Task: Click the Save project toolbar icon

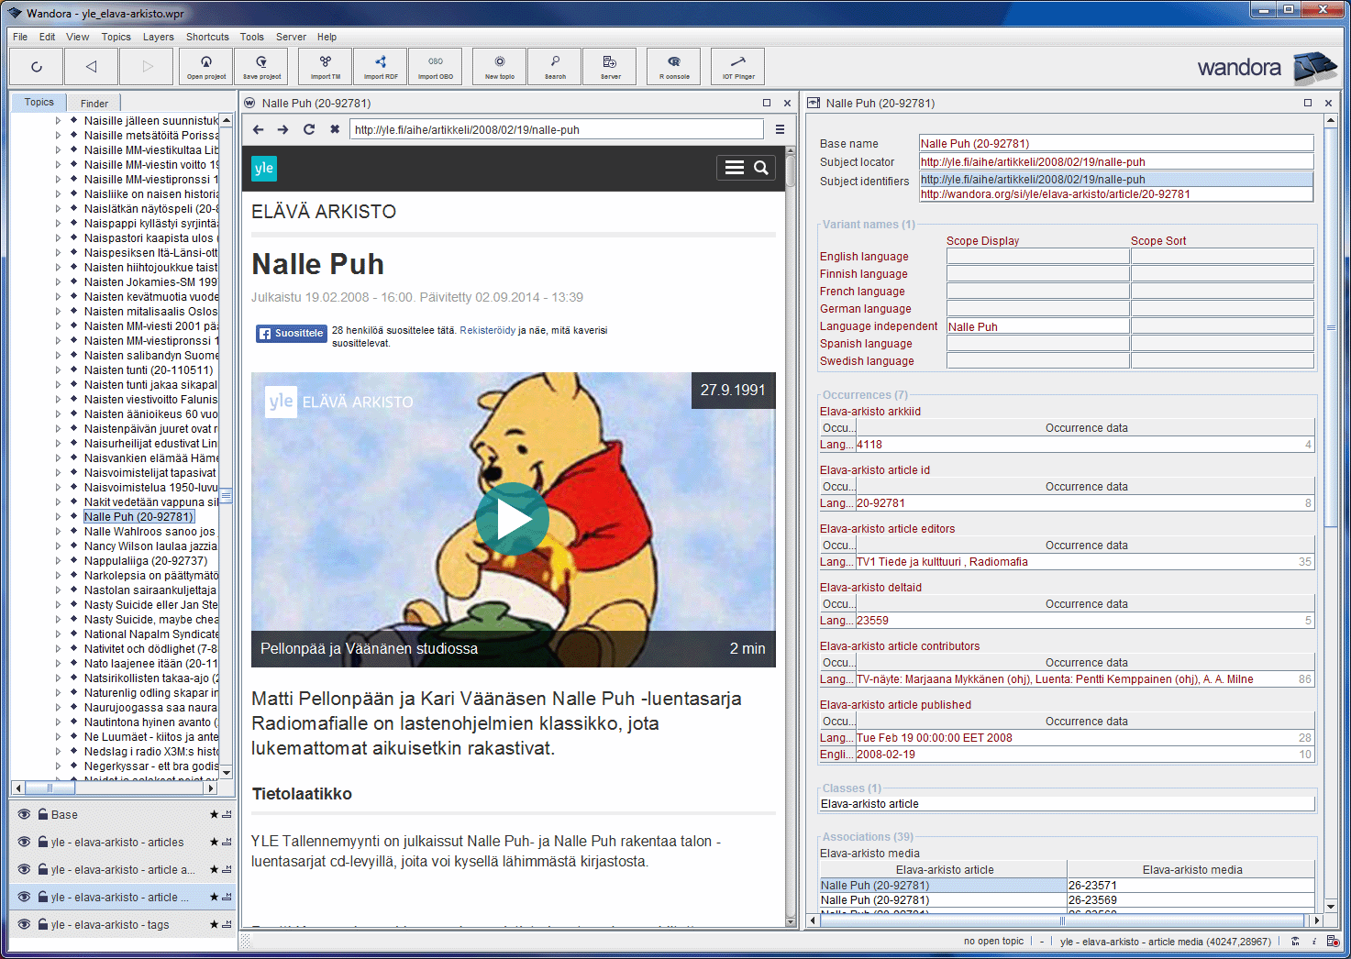Action: 261,66
